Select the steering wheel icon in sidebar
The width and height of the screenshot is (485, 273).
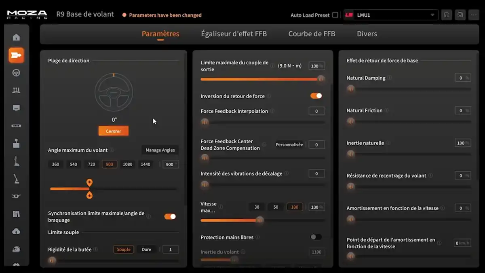point(16,73)
